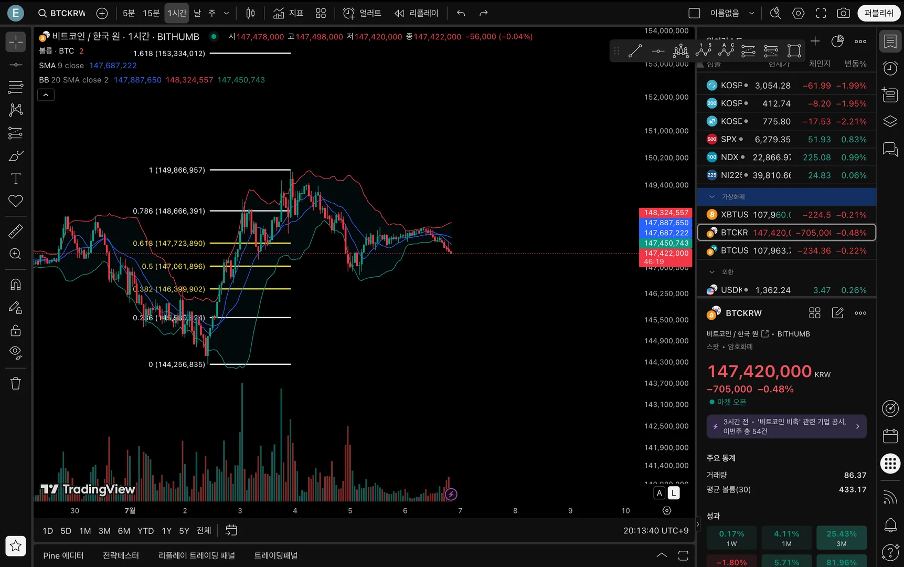This screenshot has width=904, height=567.
Task: Toggle auto scale with A button
Action: click(660, 493)
